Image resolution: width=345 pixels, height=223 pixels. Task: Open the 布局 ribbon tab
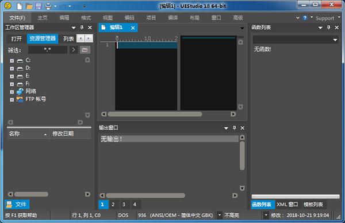pos(194,18)
